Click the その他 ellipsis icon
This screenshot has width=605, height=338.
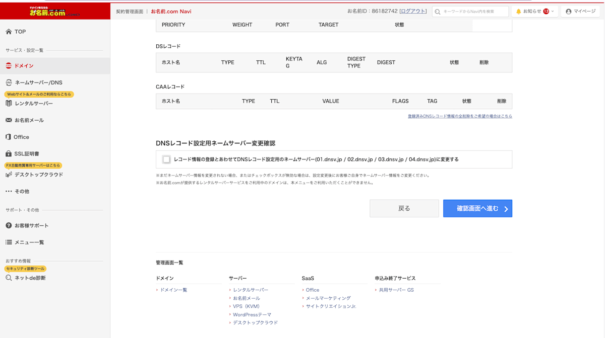[9, 191]
